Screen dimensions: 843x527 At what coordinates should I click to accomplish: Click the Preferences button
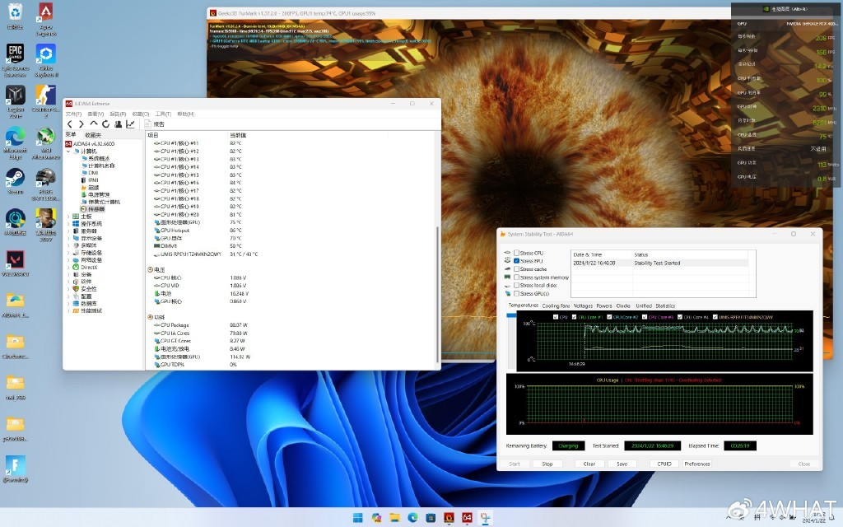pos(697,464)
